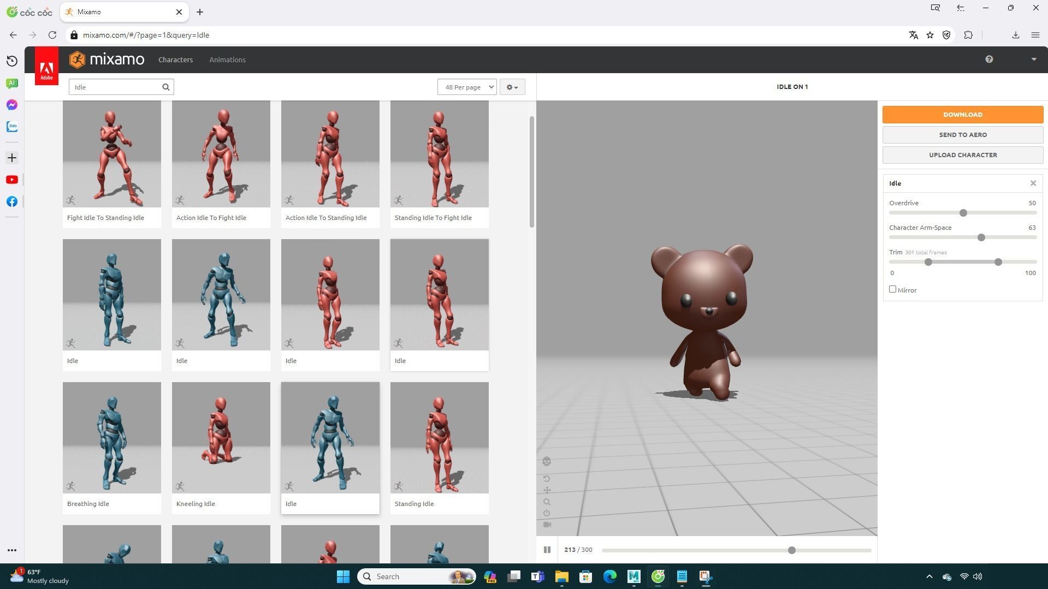
Task: Select Action Idle To Standing Idle animation
Action: click(x=330, y=164)
